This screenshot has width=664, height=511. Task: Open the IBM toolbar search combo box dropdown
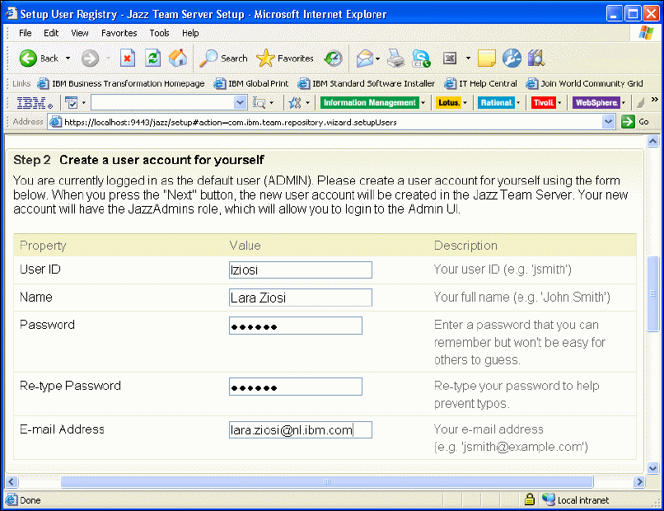240,102
